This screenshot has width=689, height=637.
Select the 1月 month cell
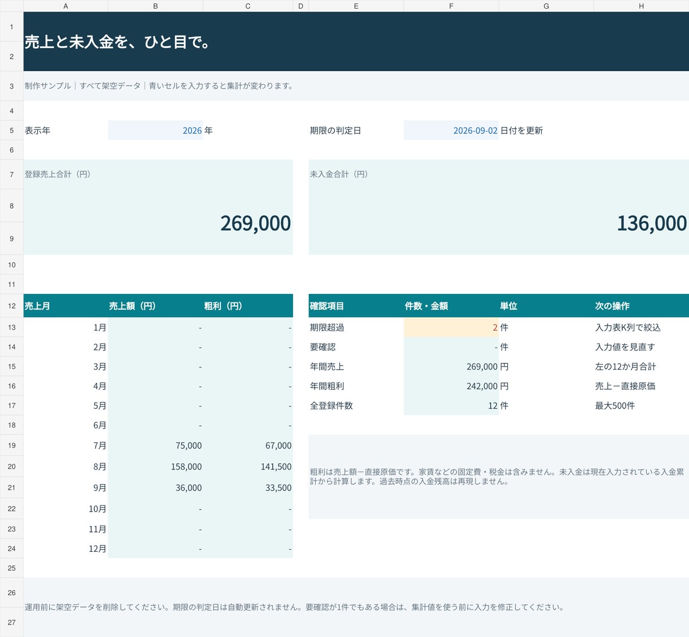pos(66,327)
